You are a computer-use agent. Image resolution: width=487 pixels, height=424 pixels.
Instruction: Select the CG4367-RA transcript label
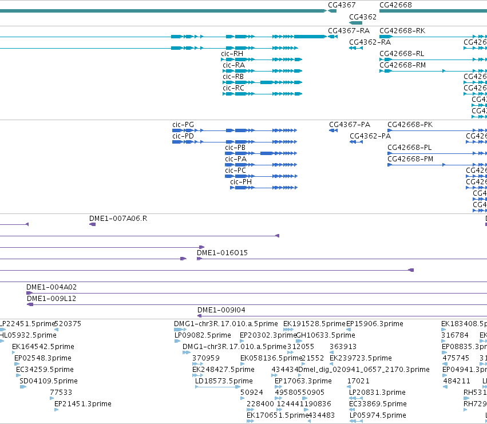tap(349, 31)
